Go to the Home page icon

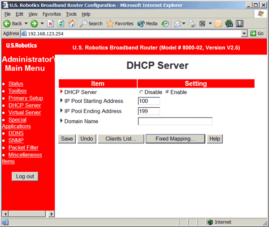pyautogui.click(x=71, y=24)
